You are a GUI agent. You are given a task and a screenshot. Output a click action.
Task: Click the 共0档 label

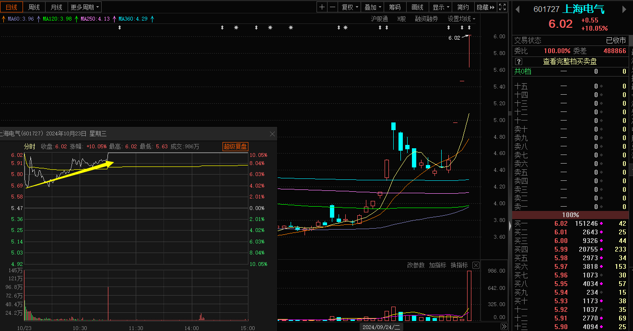523,71
